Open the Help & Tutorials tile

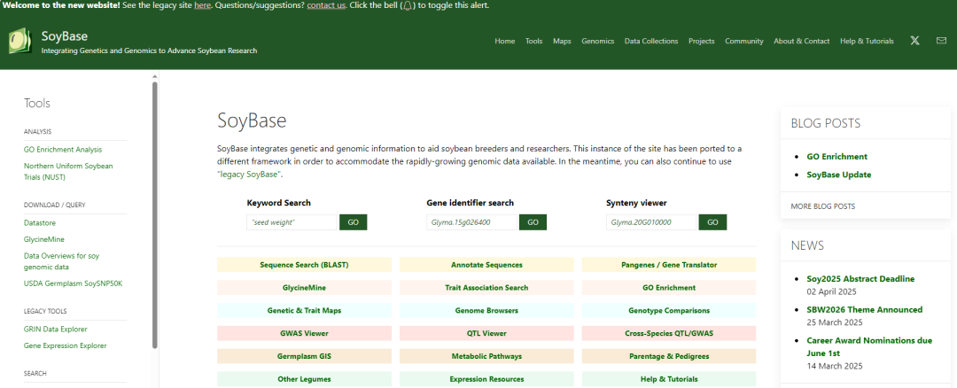pyautogui.click(x=669, y=379)
